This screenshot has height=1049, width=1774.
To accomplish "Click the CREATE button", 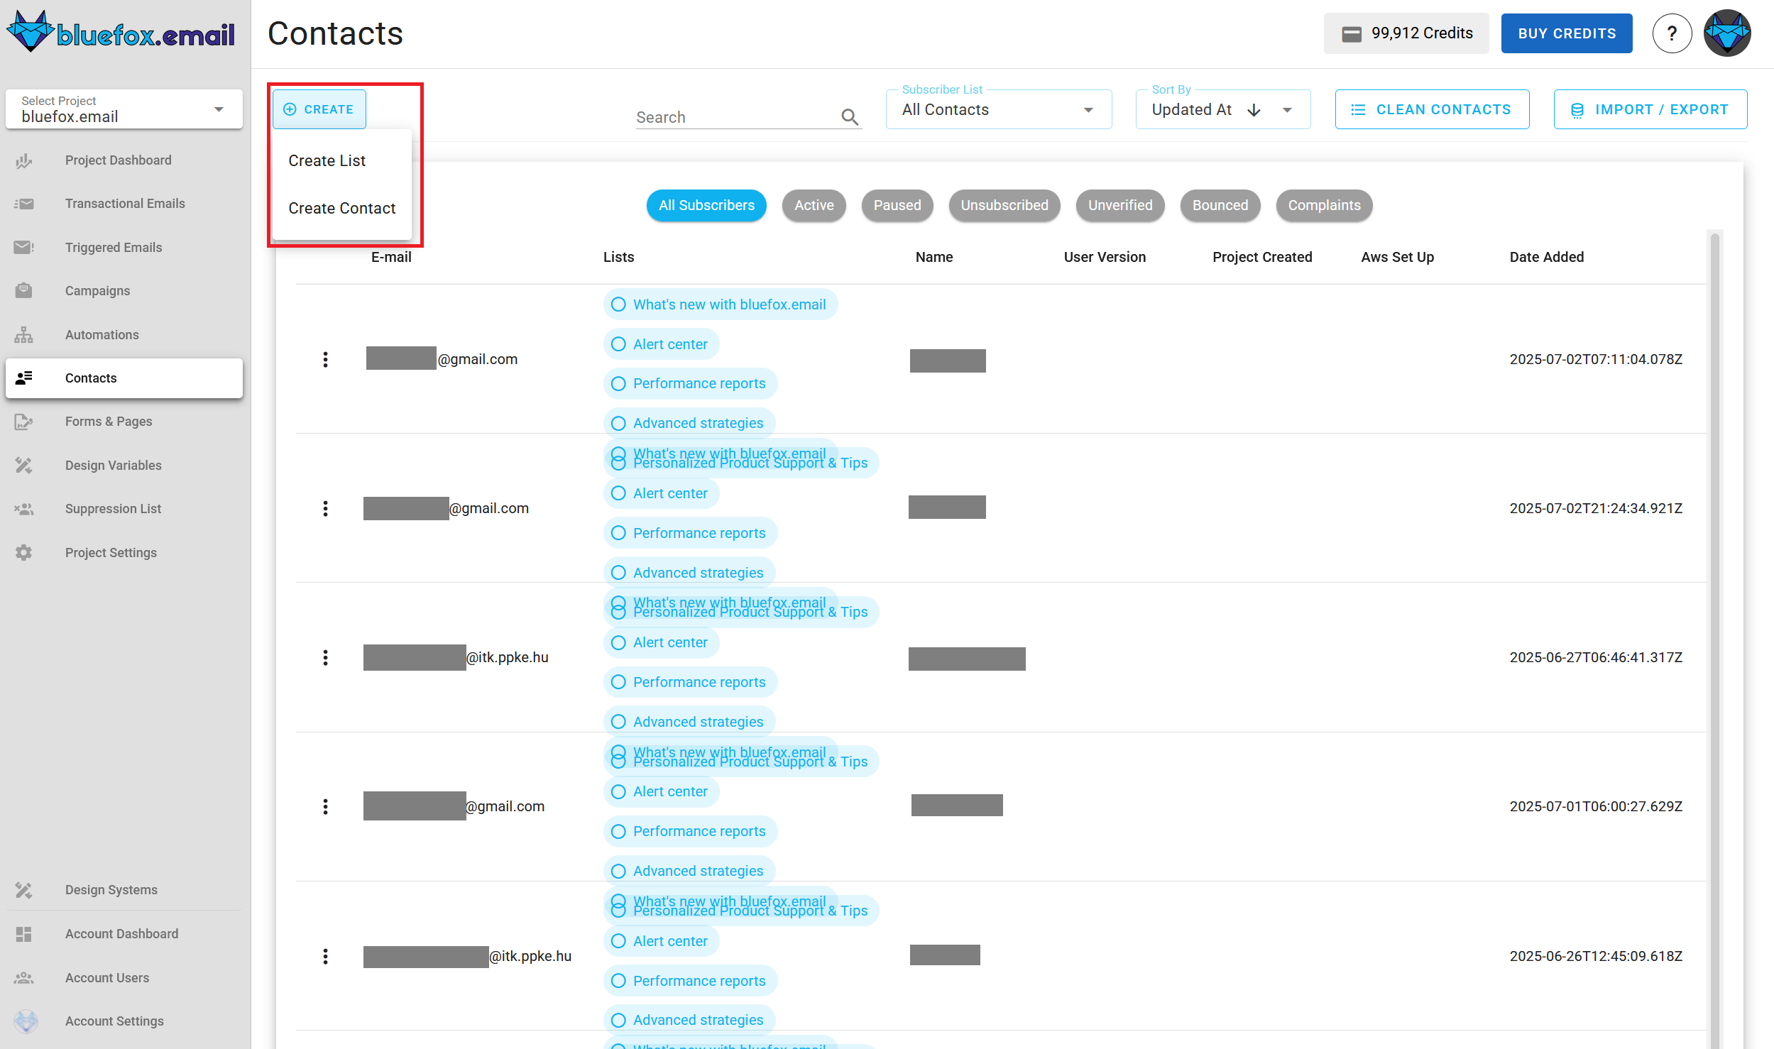I will [319, 109].
